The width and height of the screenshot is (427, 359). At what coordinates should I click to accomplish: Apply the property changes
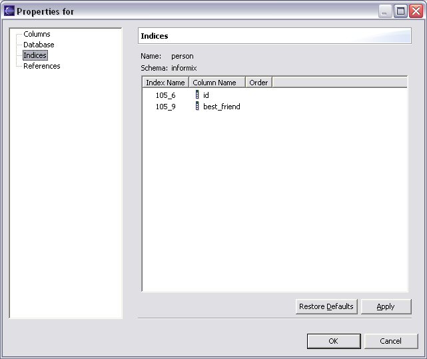pos(386,306)
